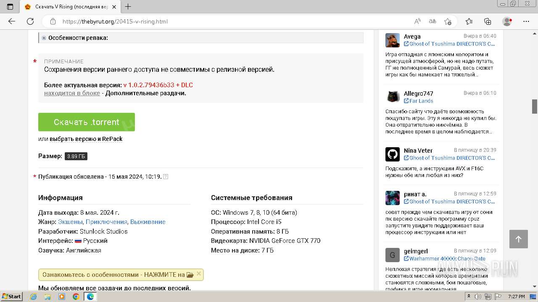The width and height of the screenshot is (538, 302).
Task: Launch Chrome from the taskbar
Action: tap(76, 297)
